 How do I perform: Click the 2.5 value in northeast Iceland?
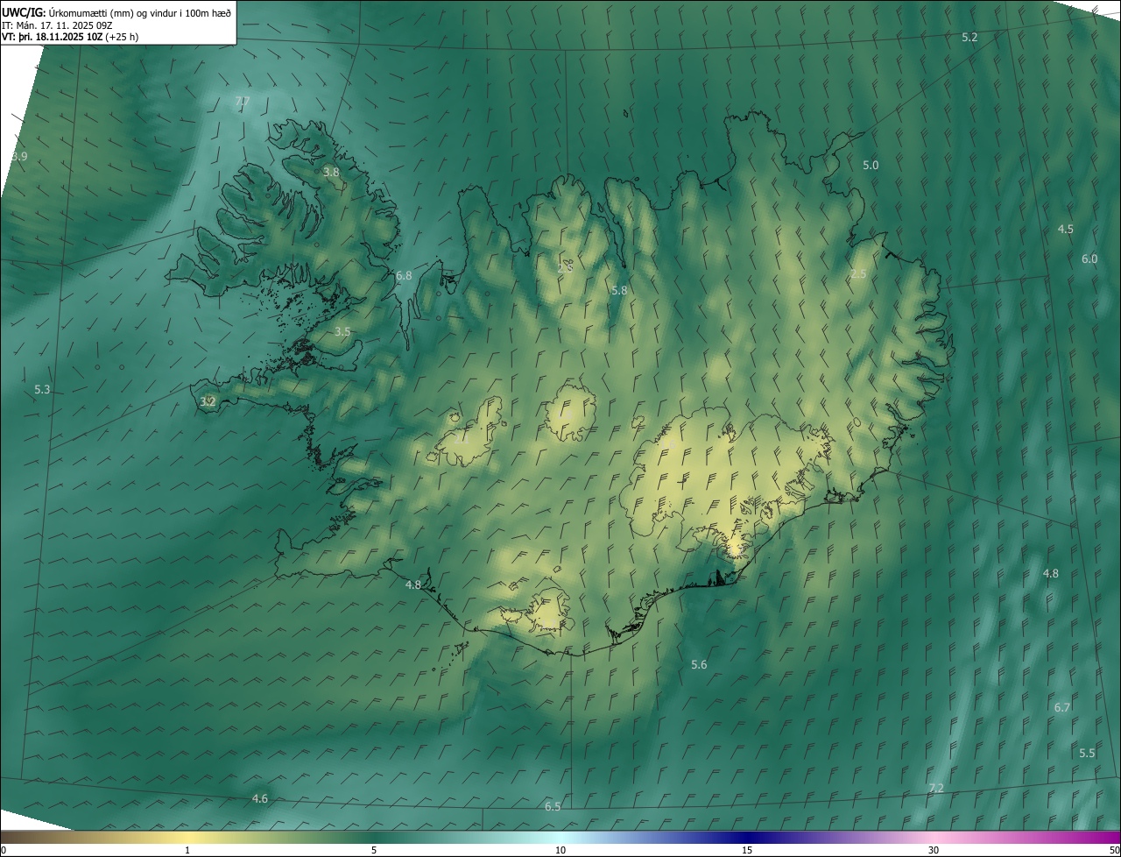(x=858, y=274)
